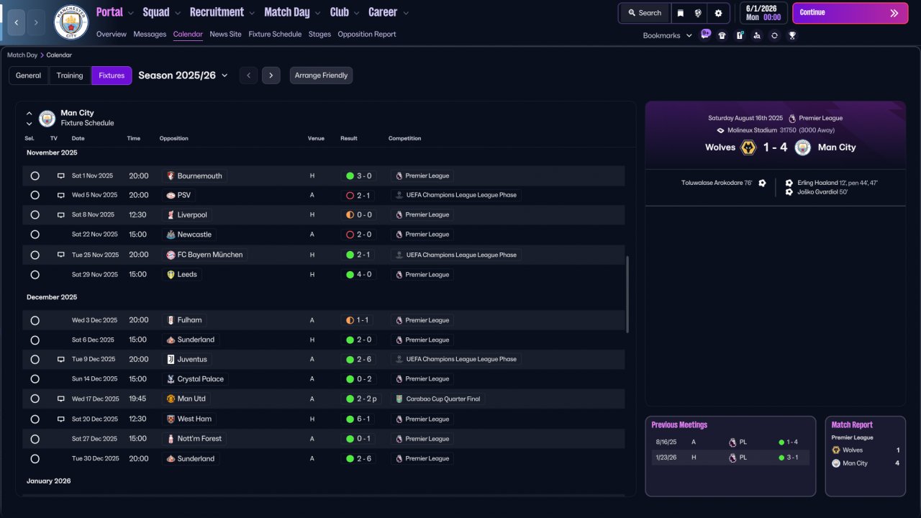Open the Search button
921x518 pixels.
(x=644, y=13)
